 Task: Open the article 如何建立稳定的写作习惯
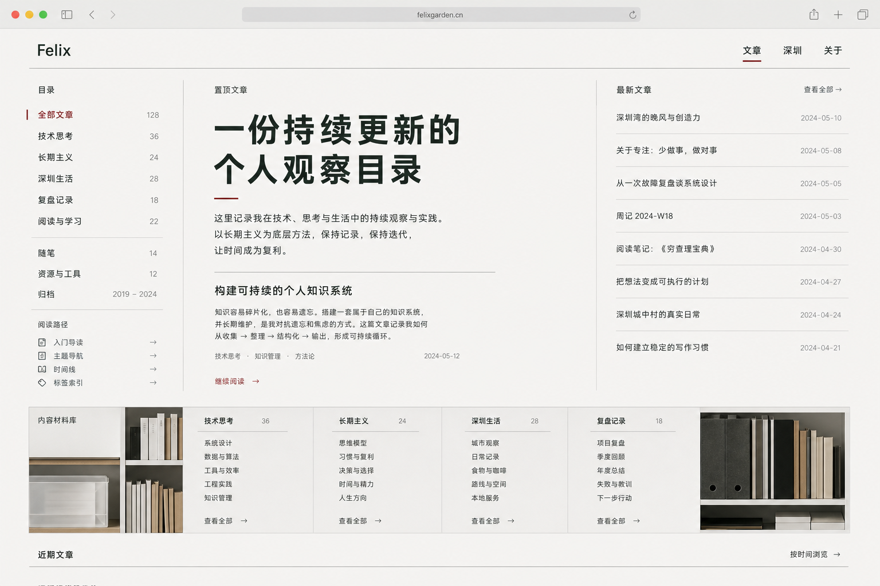(x=662, y=347)
